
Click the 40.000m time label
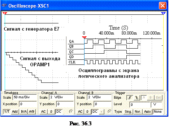[107, 33]
